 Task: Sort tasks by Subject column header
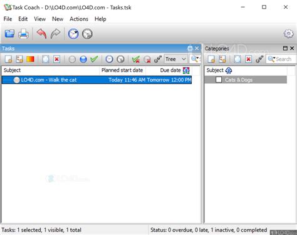(x=51, y=71)
